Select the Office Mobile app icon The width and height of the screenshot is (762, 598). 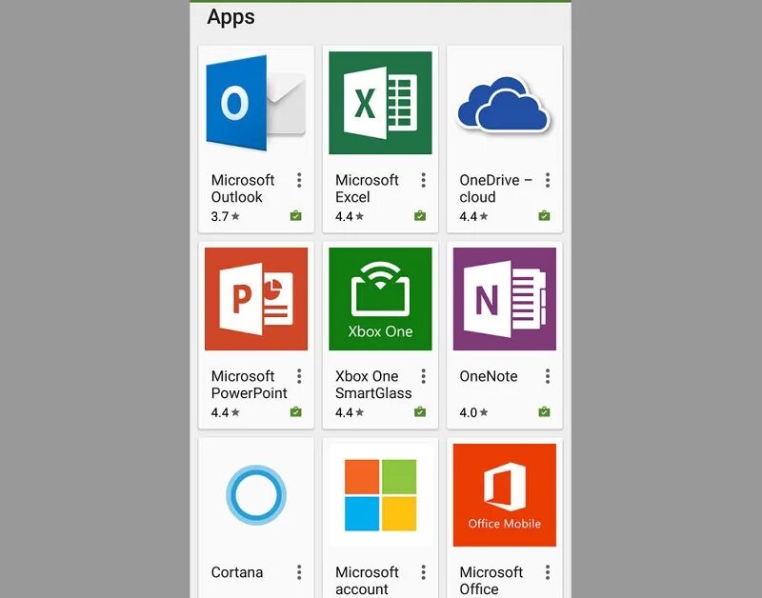[x=505, y=495]
